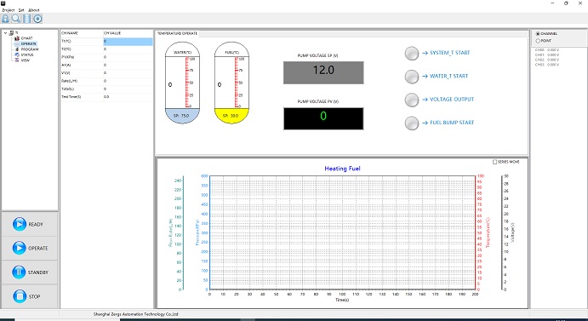Collapse the root tree node arrow
The height and width of the screenshot is (321, 588).
[x=5, y=33]
